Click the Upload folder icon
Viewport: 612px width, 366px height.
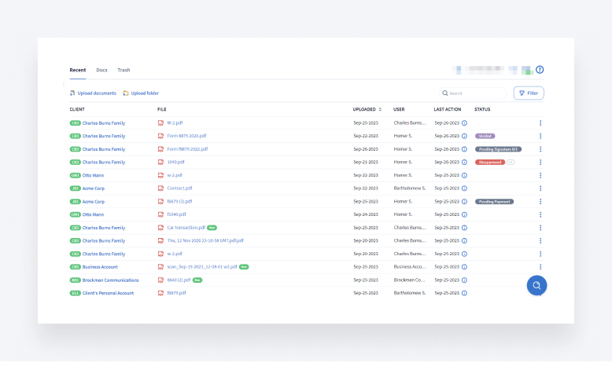coord(126,93)
